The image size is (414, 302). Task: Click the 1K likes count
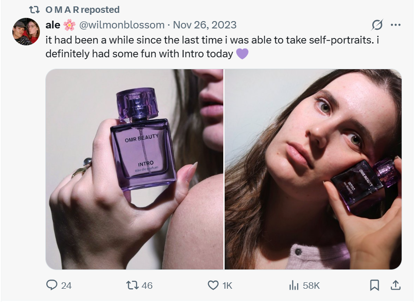(x=227, y=286)
